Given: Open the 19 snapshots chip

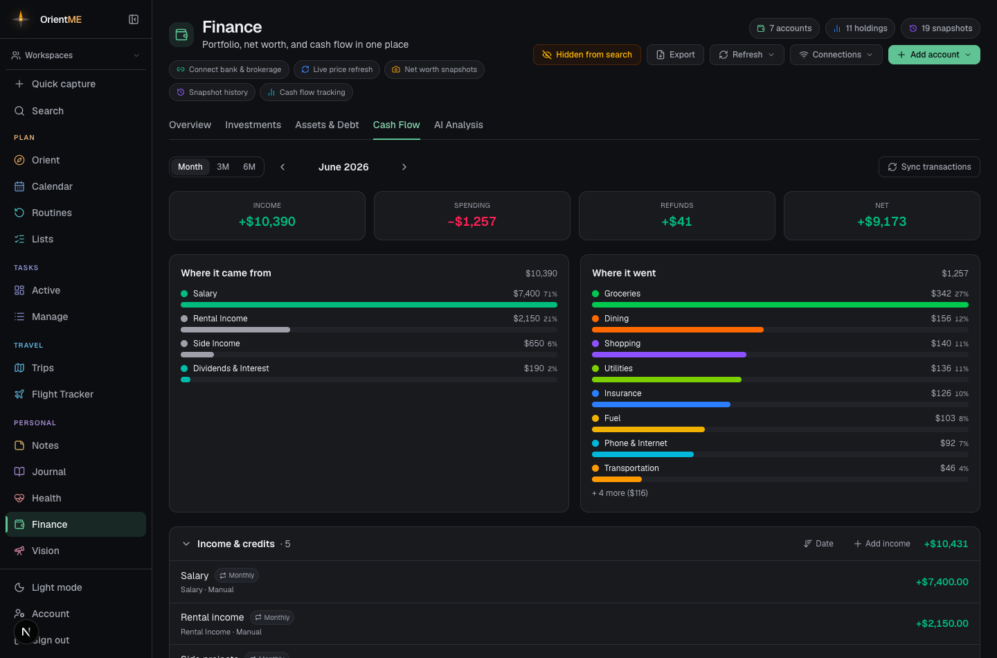Looking at the screenshot, I should [x=940, y=28].
